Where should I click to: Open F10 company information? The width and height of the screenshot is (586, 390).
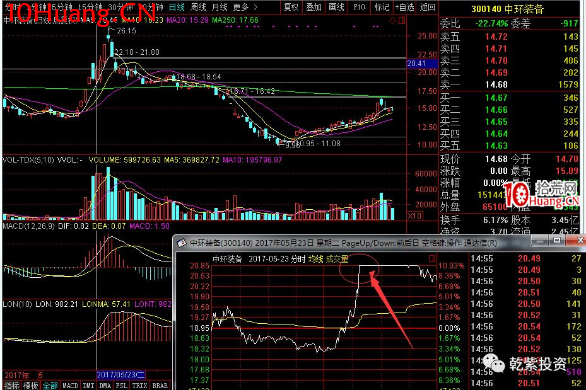(359, 7)
